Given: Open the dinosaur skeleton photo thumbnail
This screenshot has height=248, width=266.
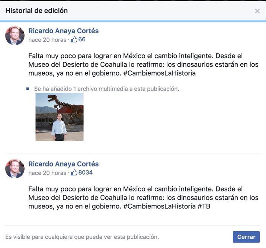Looking at the screenshot, I should coord(60,117).
